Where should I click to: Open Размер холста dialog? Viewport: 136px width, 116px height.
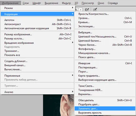[x=37, y=38]
